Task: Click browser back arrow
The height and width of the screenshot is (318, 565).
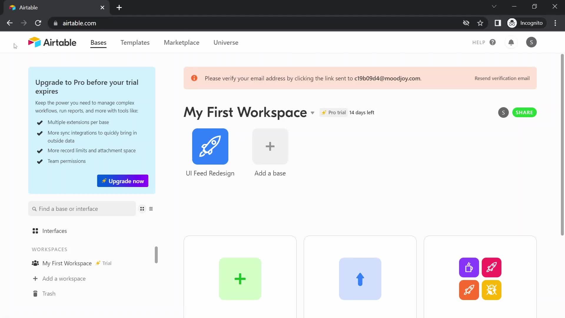Action: point(10,23)
